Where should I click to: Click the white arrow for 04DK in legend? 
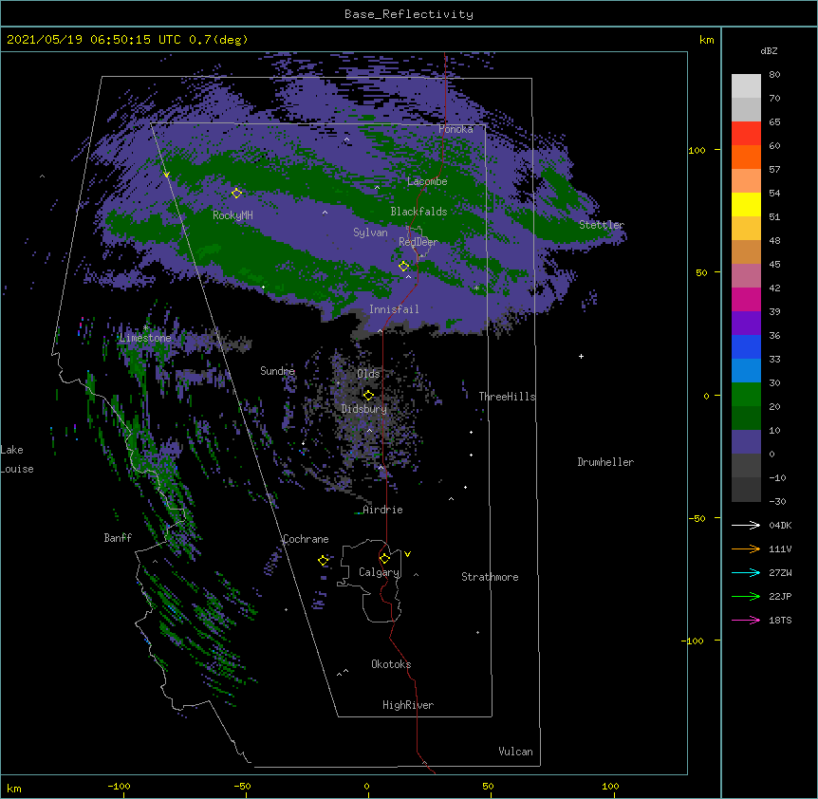[x=746, y=525]
